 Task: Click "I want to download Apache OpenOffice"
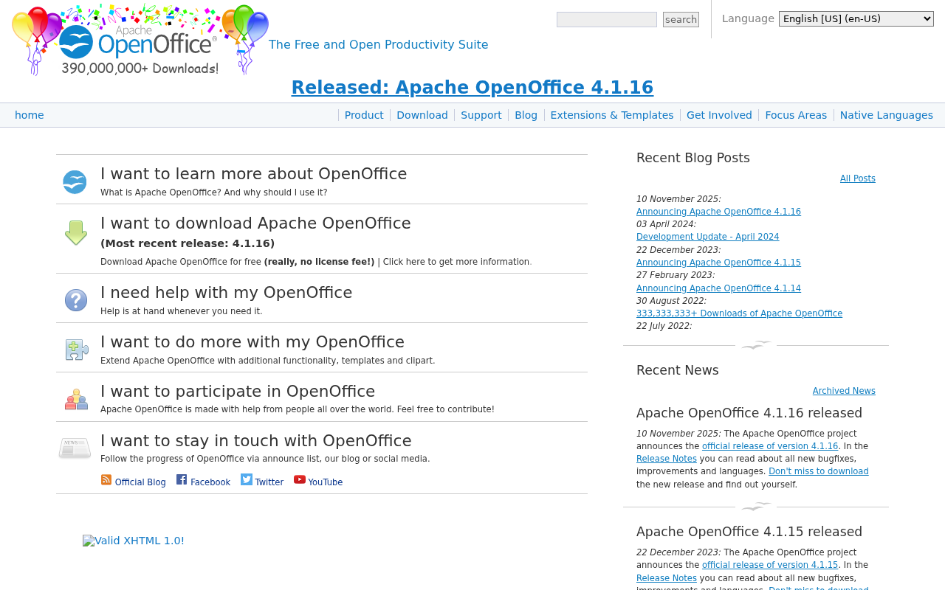(x=255, y=223)
